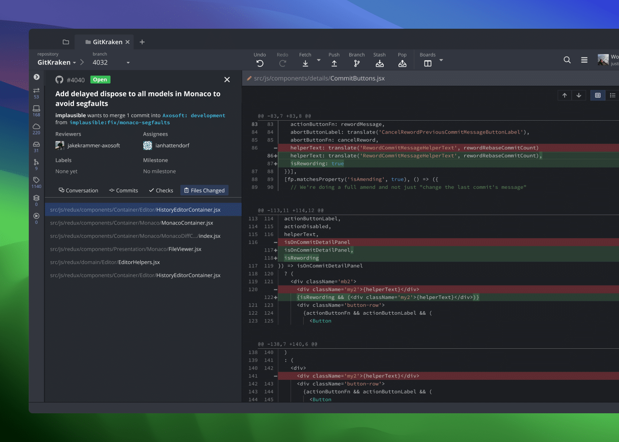Select EditorHelpers.jsx file
The width and height of the screenshot is (619, 442).
click(x=143, y=262)
